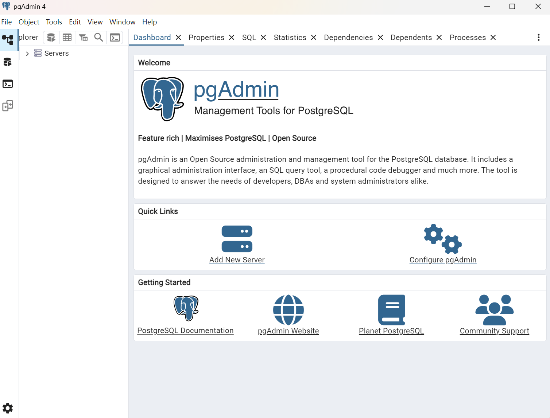Switch to the Dashboard tab
The width and height of the screenshot is (550, 418).
pyautogui.click(x=152, y=38)
